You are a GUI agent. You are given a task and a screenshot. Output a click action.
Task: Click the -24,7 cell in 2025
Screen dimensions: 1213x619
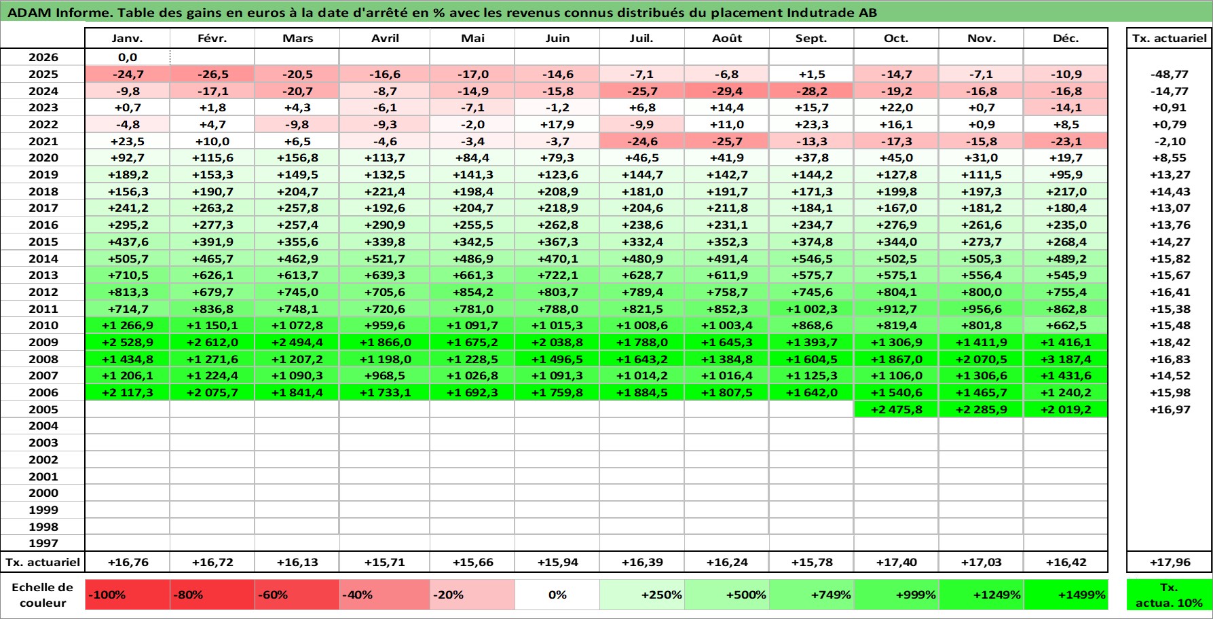128,74
